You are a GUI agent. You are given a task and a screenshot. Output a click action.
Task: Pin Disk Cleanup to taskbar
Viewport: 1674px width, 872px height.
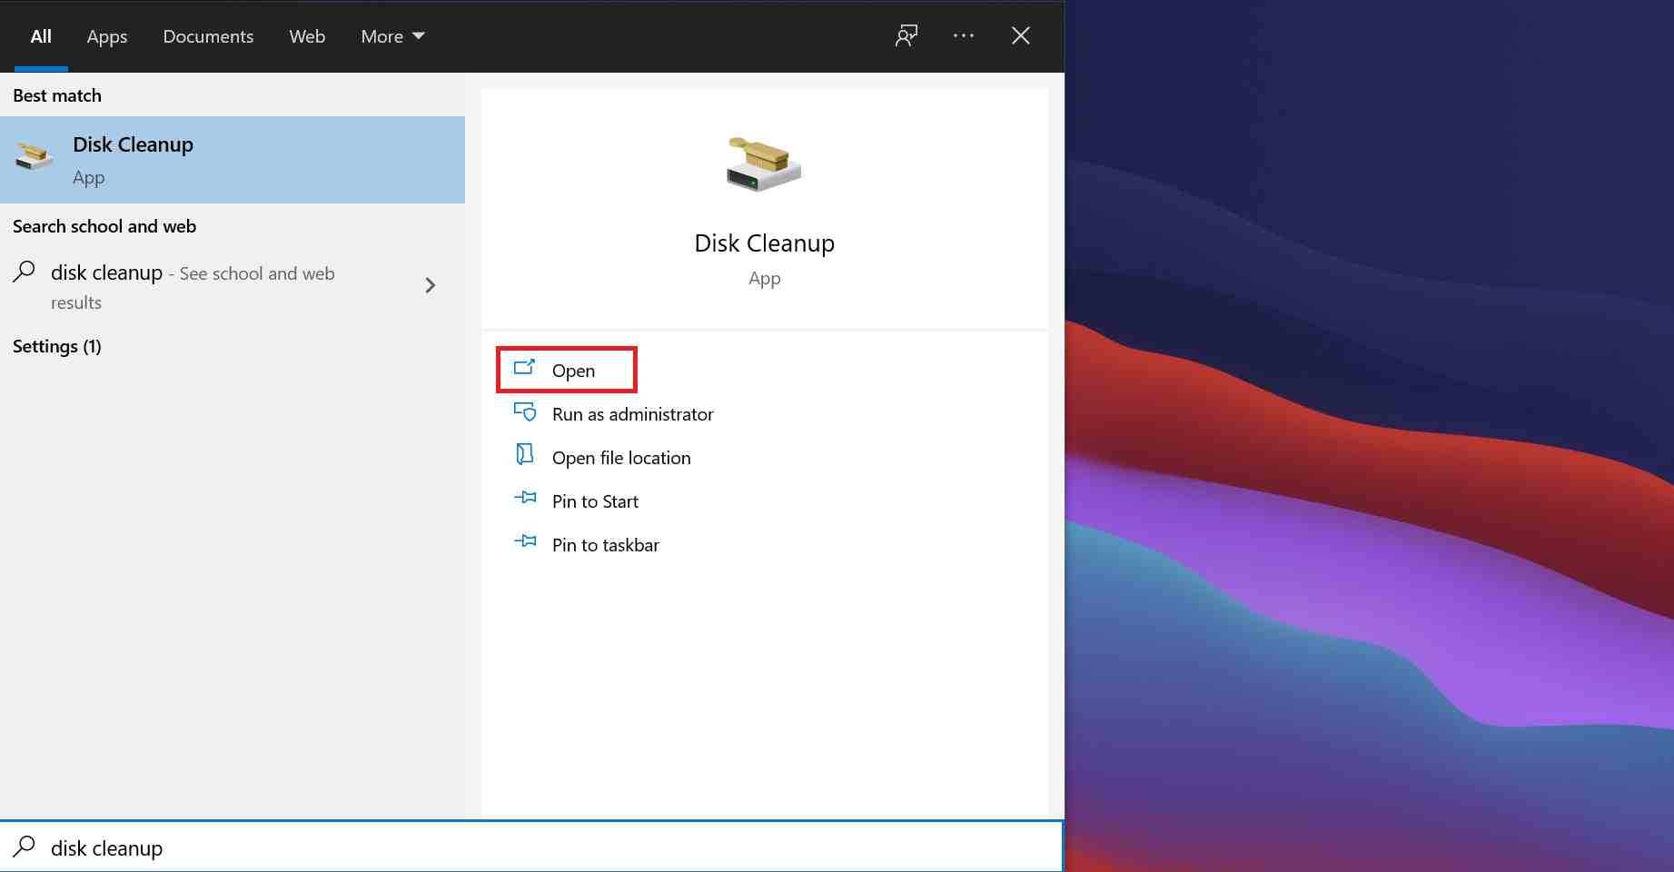[x=606, y=545]
